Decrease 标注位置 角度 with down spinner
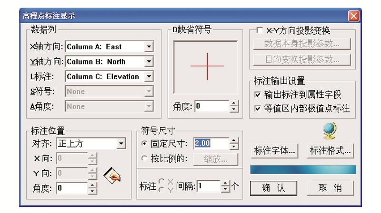Screen dimensions: 381x213 (x=92, y=191)
